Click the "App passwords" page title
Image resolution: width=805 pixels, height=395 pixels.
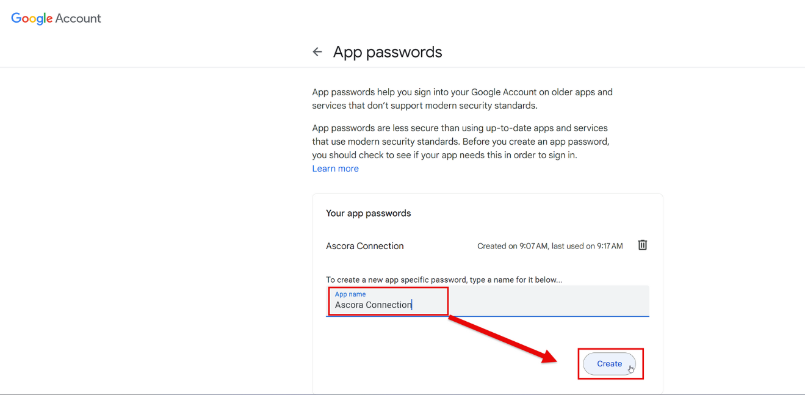tap(388, 52)
